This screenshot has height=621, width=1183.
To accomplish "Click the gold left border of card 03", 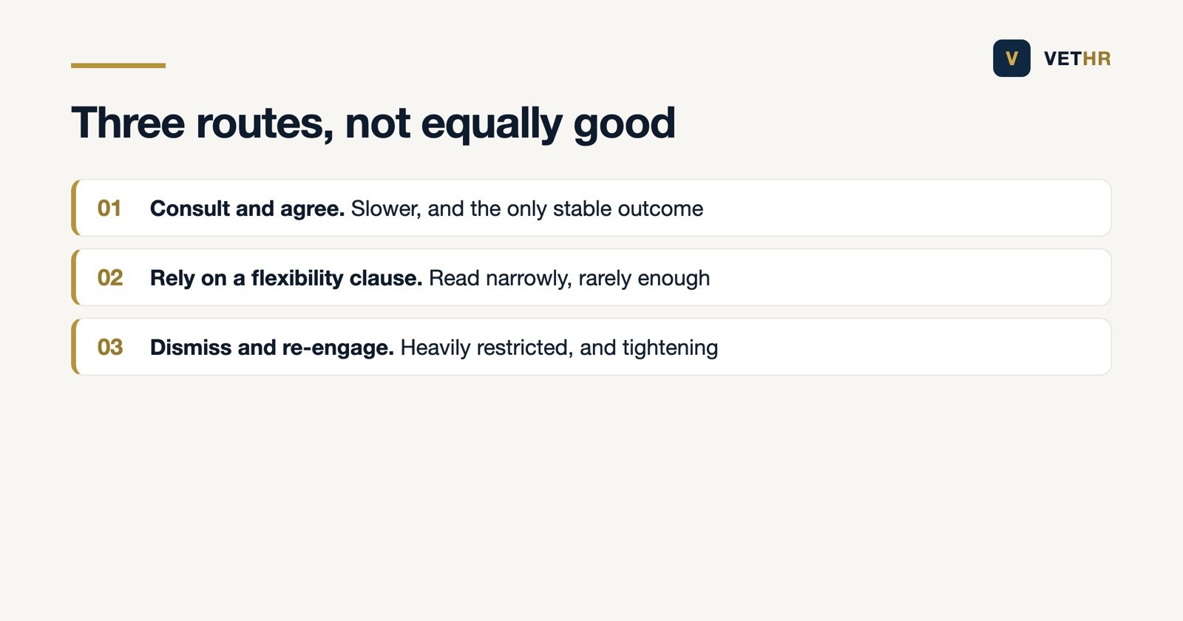I will point(74,347).
